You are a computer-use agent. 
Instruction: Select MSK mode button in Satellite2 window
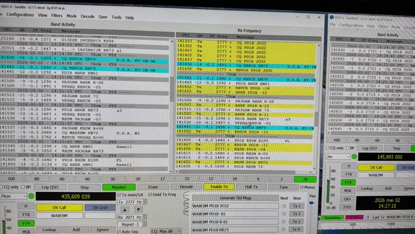[x=347, y=191]
